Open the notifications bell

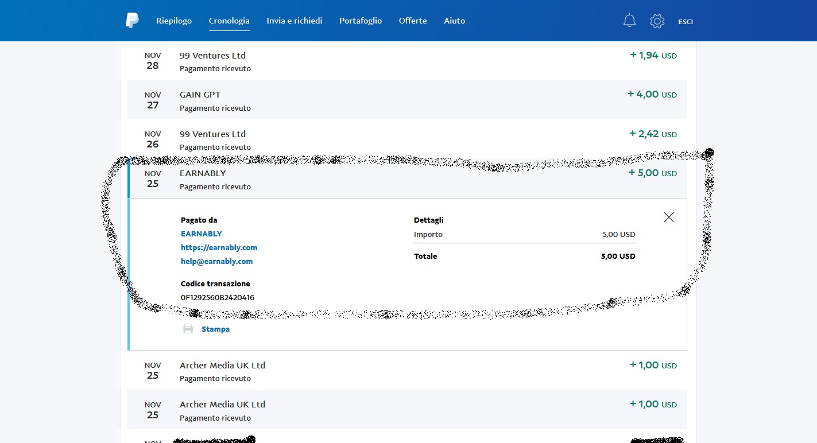coord(629,21)
